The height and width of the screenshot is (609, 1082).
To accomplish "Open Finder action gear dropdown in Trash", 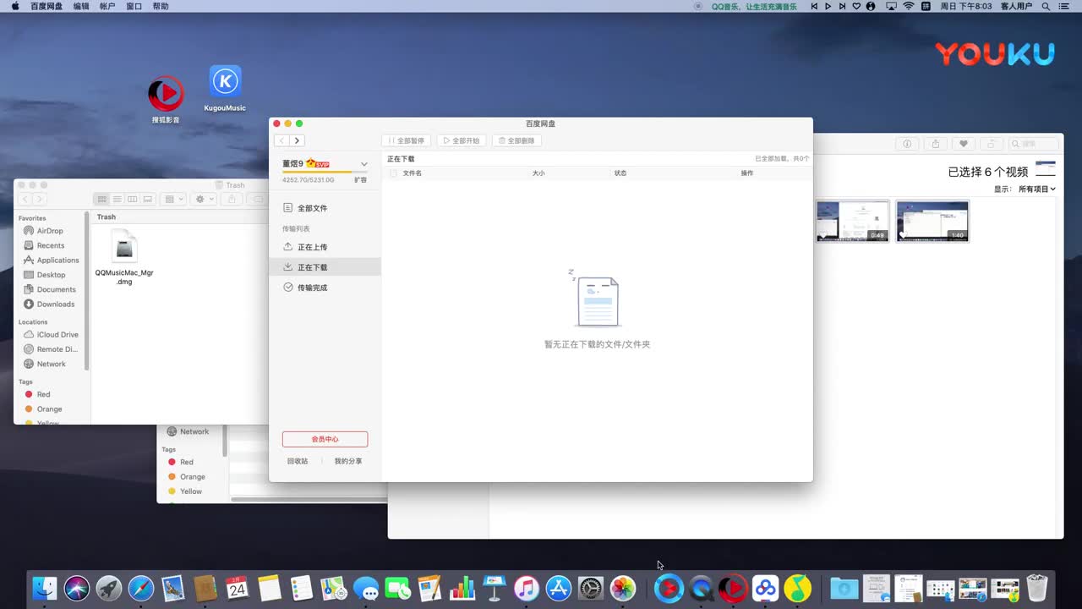I will pyautogui.click(x=205, y=199).
